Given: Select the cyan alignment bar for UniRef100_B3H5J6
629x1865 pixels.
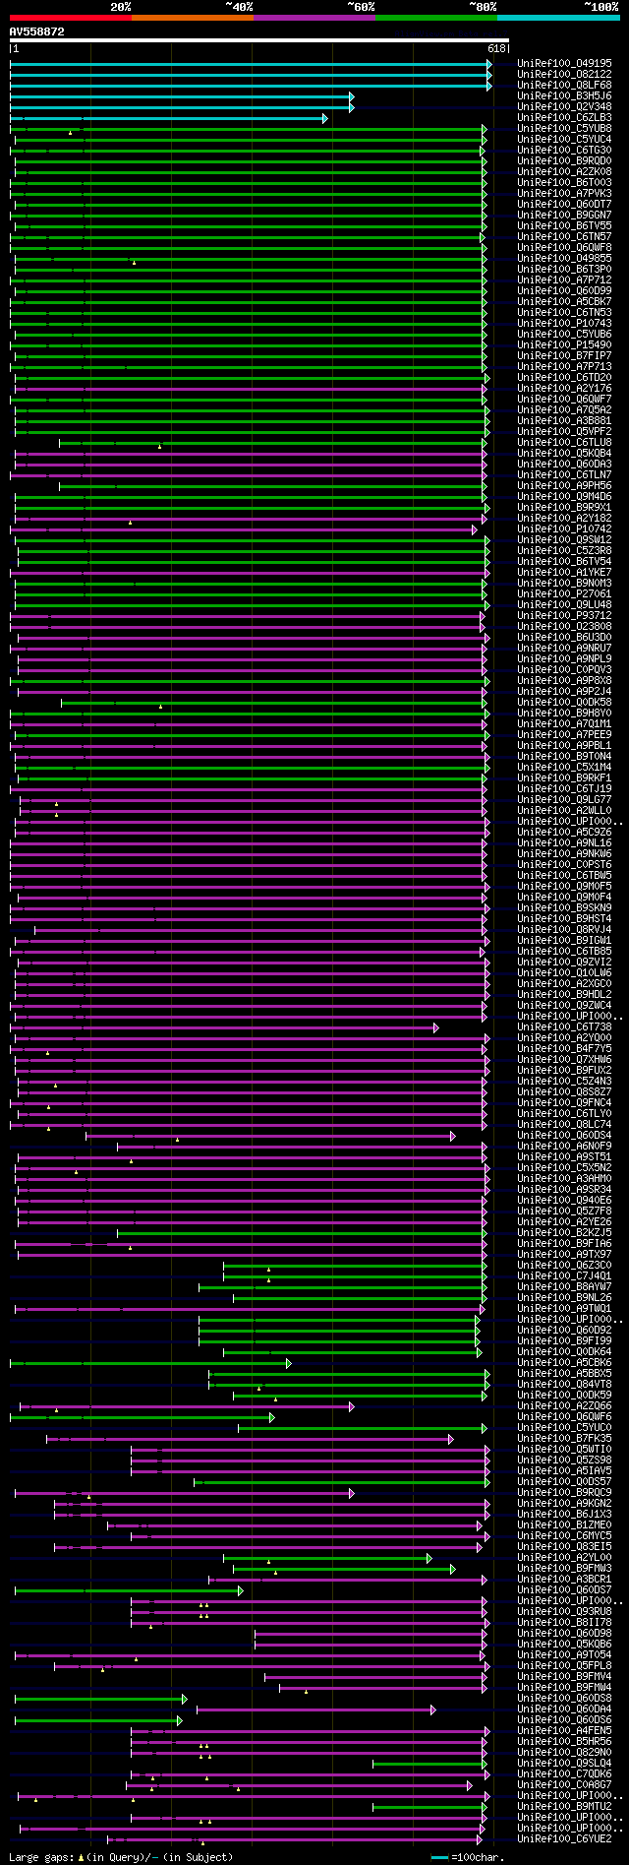Looking at the screenshot, I should pyautogui.click(x=182, y=96).
